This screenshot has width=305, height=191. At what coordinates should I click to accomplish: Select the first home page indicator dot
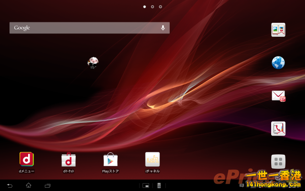pos(144,7)
